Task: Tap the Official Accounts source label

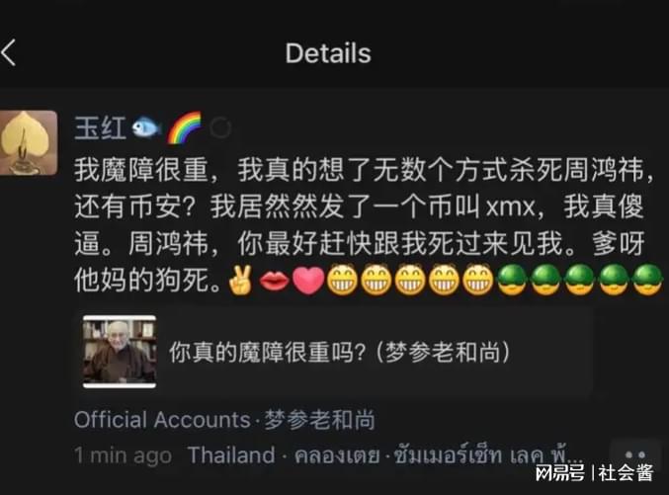Action: (x=162, y=420)
